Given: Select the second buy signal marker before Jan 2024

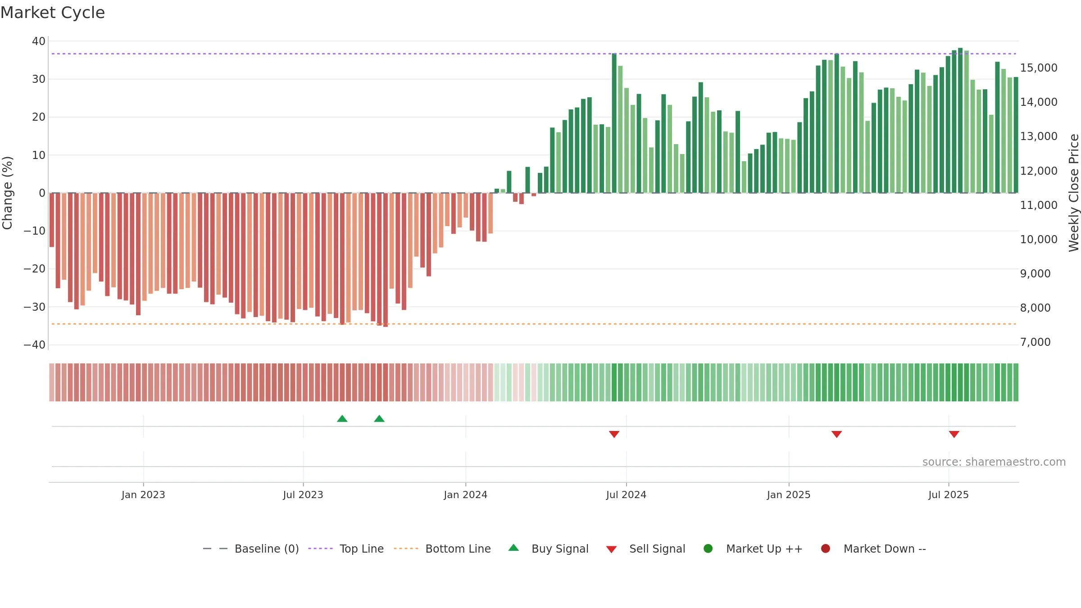Looking at the screenshot, I should pos(379,419).
